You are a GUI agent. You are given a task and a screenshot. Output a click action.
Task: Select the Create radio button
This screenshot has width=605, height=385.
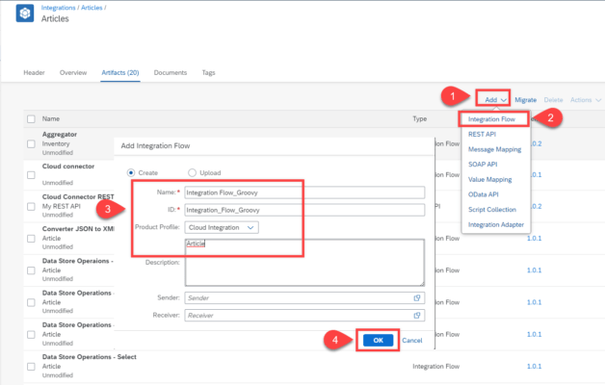coord(132,171)
